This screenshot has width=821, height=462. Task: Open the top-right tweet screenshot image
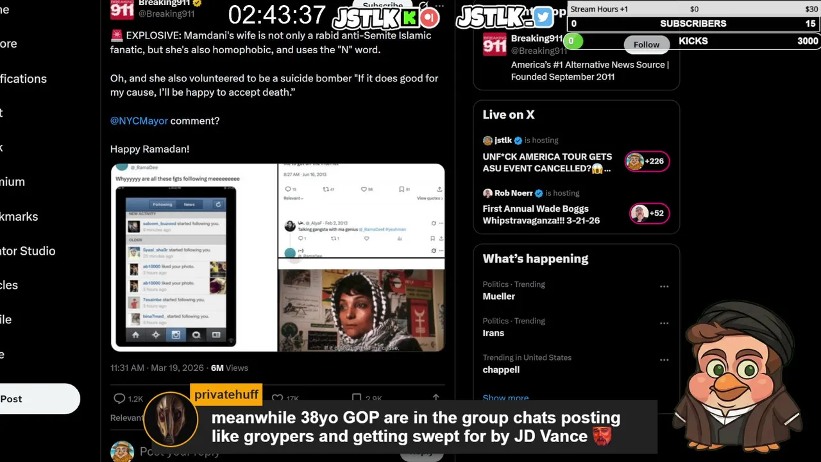click(361, 210)
